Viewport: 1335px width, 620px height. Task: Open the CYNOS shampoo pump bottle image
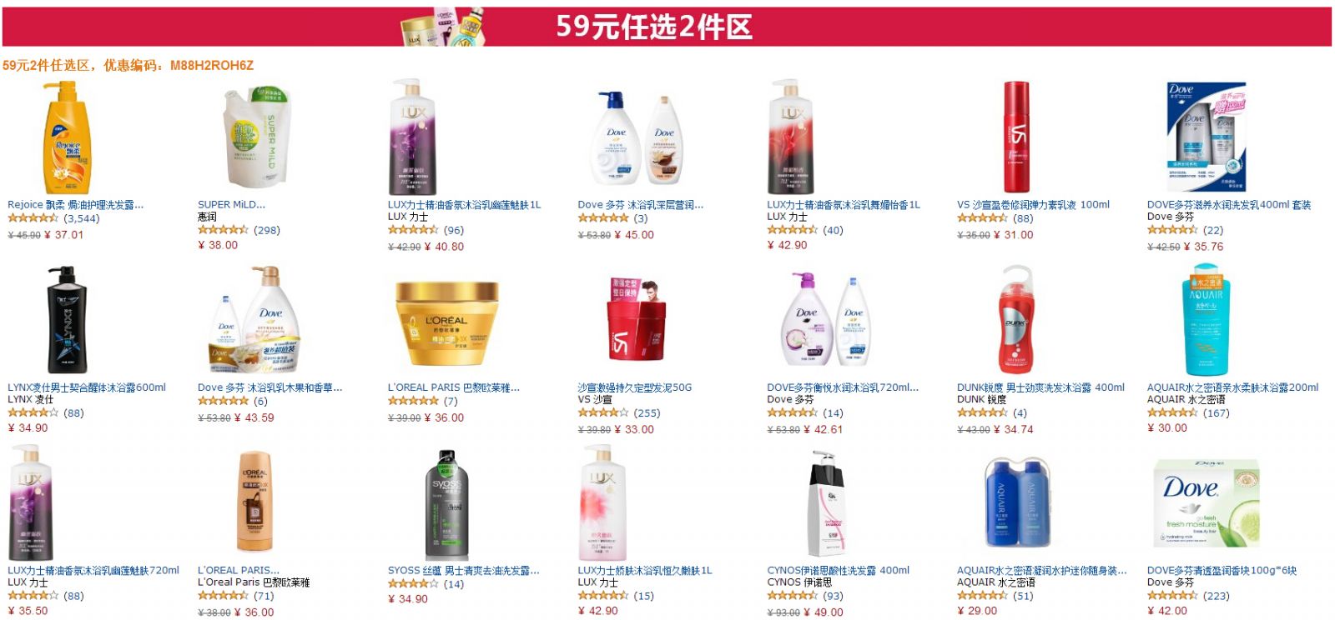(827, 503)
